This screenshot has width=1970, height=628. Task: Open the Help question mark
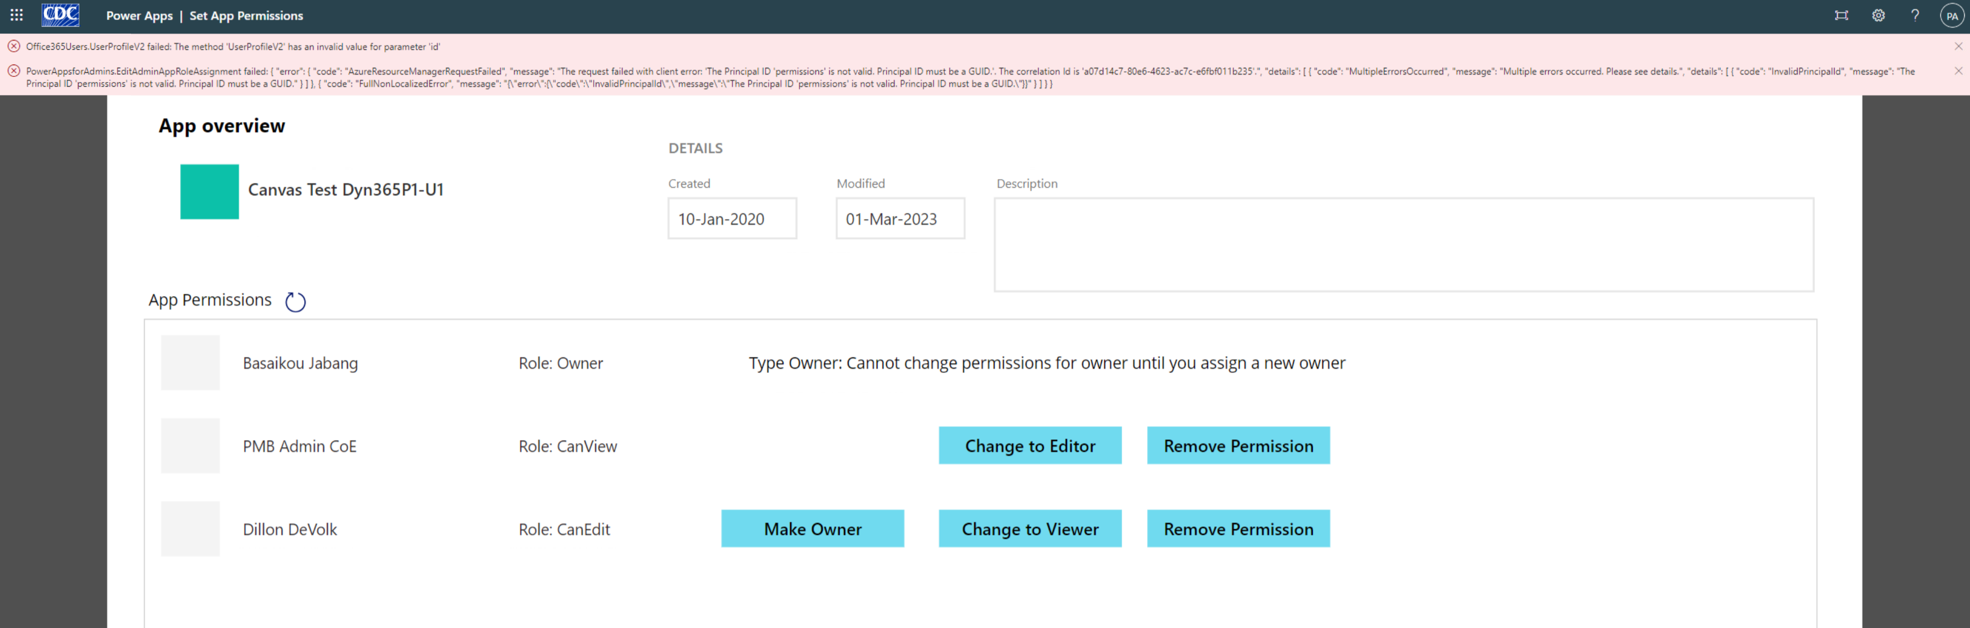pos(1915,15)
